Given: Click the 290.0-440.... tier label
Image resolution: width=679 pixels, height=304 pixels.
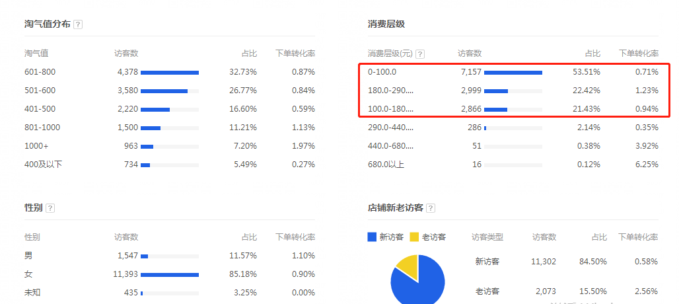Looking at the screenshot, I should click(390, 128).
